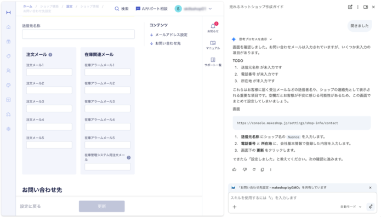Open the settings gear icon in sidebar

click(x=9, y=129)
